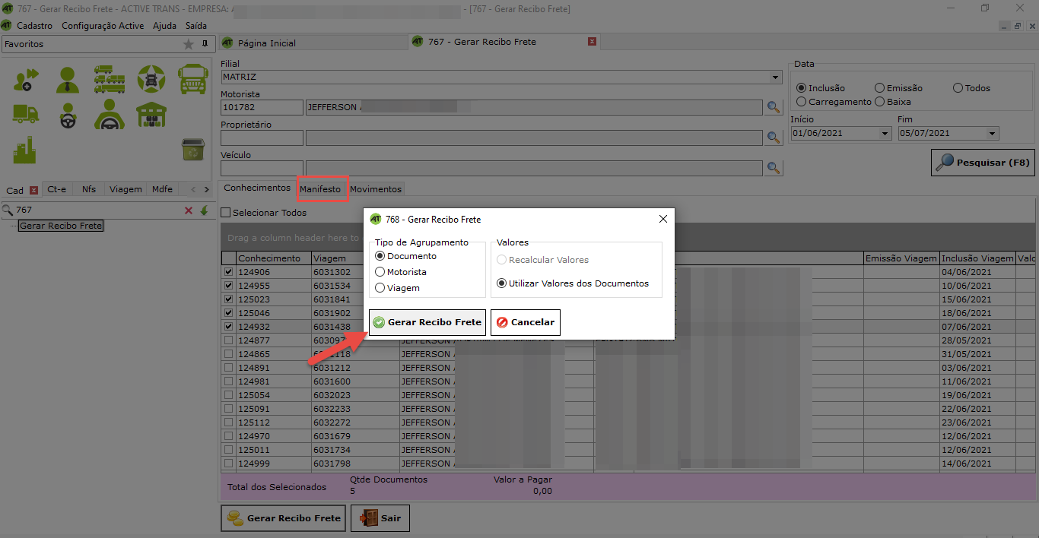The width and height of the screenshot is (1039, 538).
Task: Open the businessman icon in Favoritos
Action: tap(68, 79)
